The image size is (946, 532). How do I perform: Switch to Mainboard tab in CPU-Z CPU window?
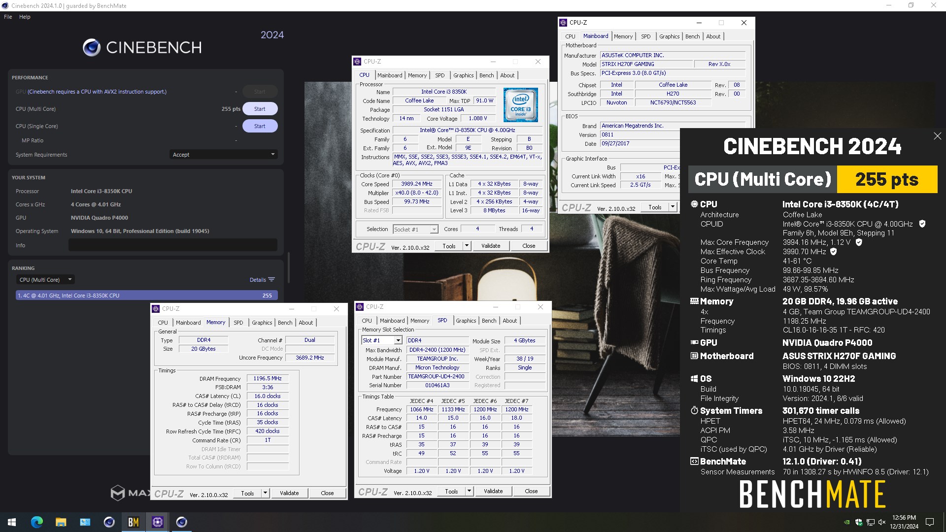(390, 75)
